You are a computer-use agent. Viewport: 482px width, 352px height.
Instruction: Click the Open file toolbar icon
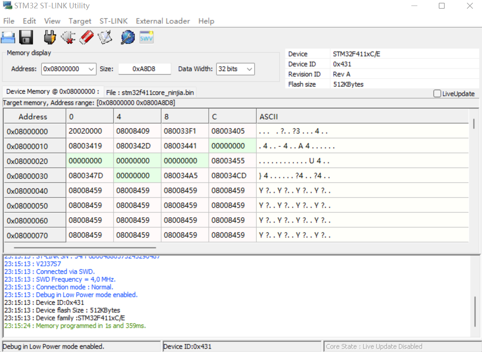coord(8,38)
